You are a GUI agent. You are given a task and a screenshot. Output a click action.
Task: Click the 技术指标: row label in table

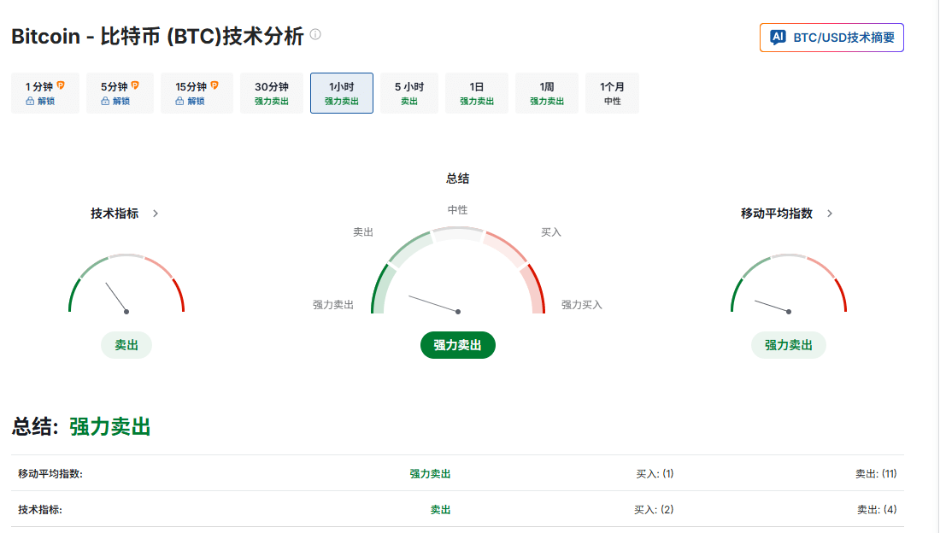coord(40,509)
